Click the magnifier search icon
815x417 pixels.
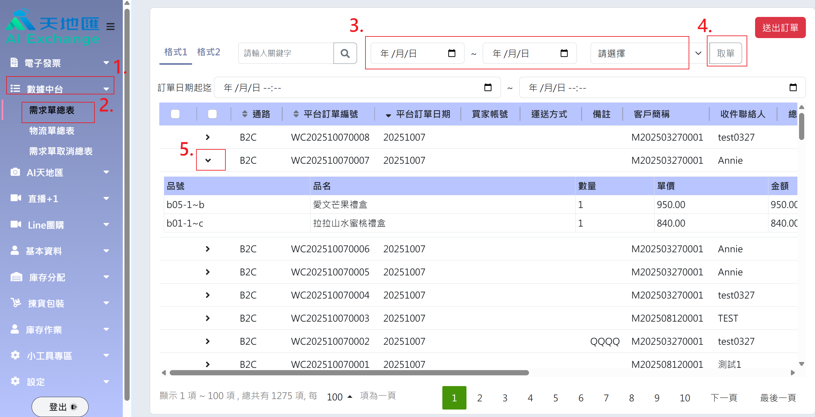[345, 53]
